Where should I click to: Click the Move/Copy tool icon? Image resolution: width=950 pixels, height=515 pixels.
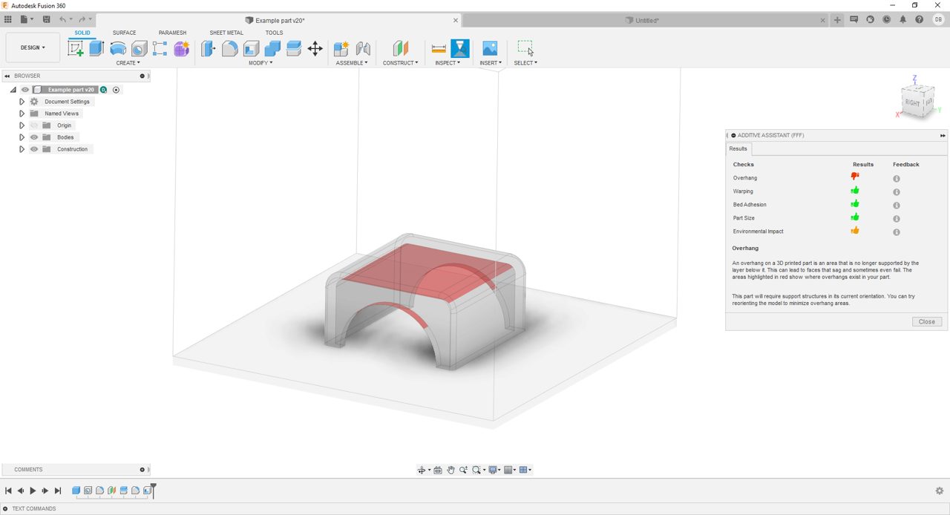click(315, 48)
